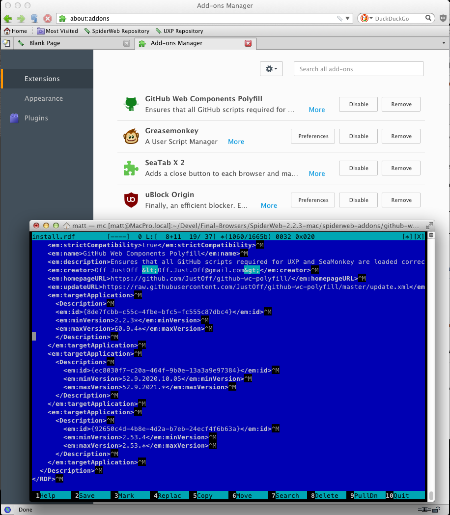Open uBlock Origin Preferences

point(313,200)
